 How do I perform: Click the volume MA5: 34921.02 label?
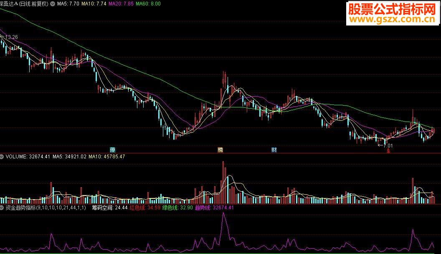click(x=69, y=157)
